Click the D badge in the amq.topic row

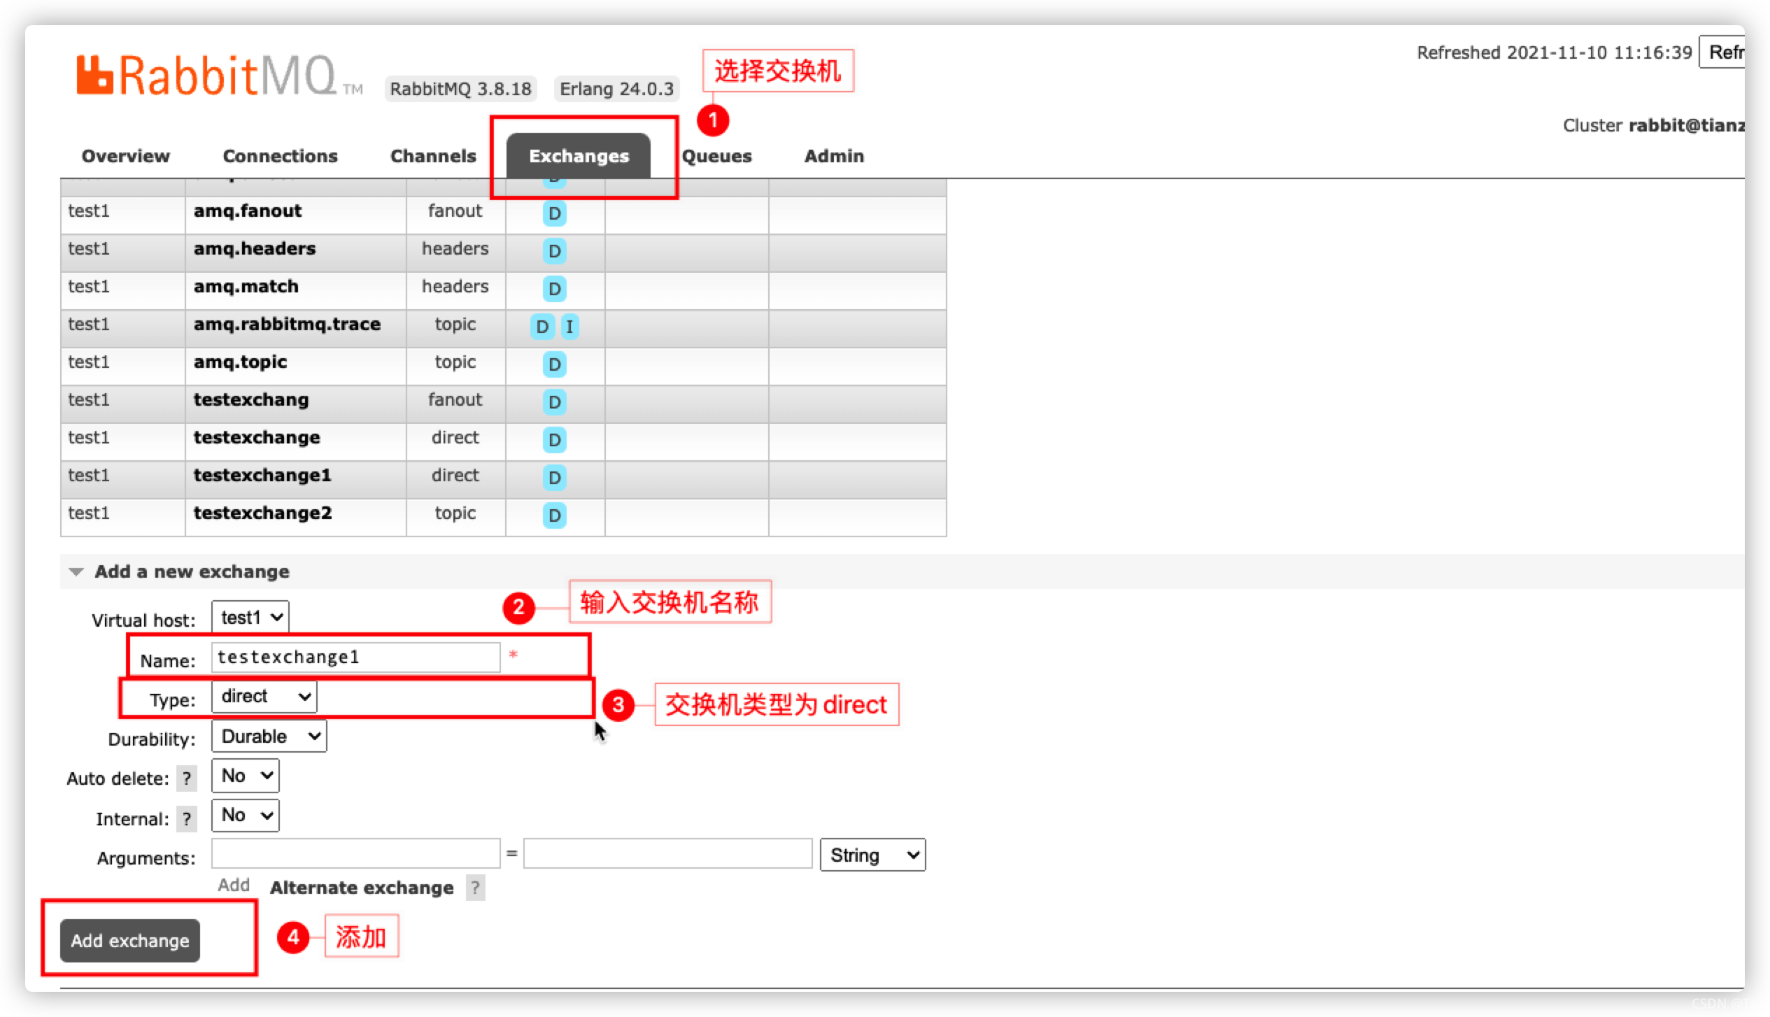554,364
